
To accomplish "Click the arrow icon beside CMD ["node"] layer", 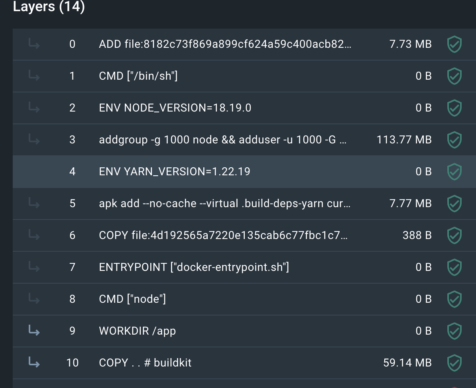I will pos(34,298).
